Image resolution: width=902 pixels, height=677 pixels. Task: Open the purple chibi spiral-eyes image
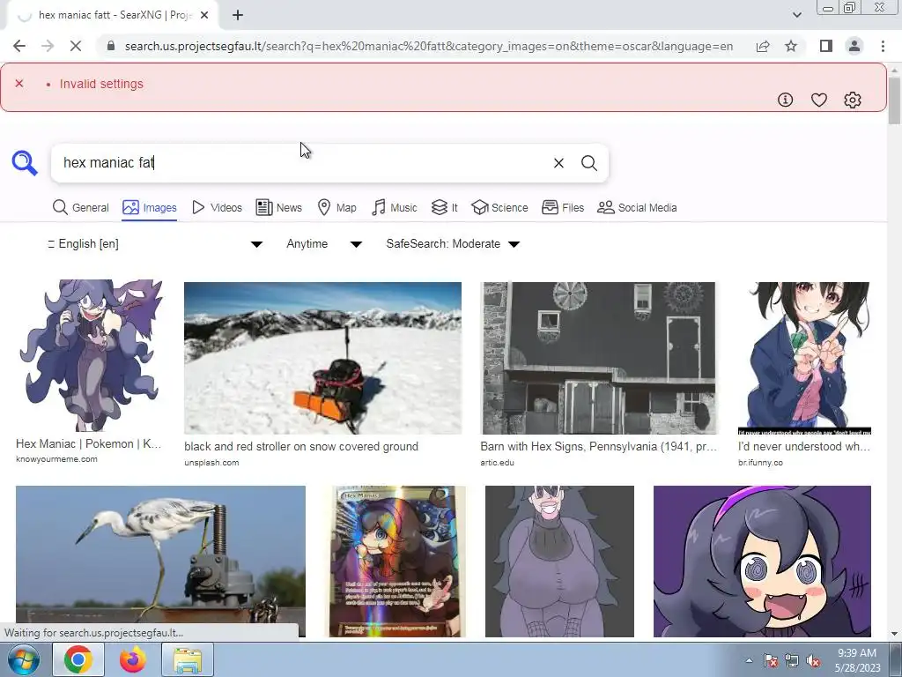(762, 562)
